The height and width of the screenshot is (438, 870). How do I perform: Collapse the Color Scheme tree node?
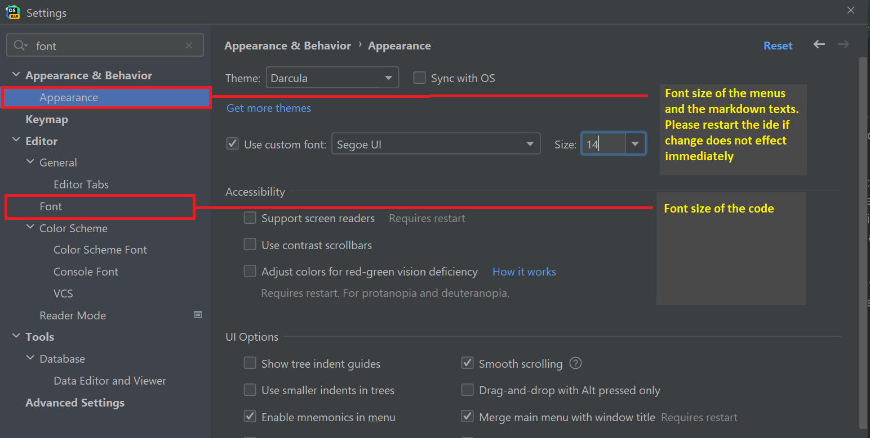tap(30, 228)
